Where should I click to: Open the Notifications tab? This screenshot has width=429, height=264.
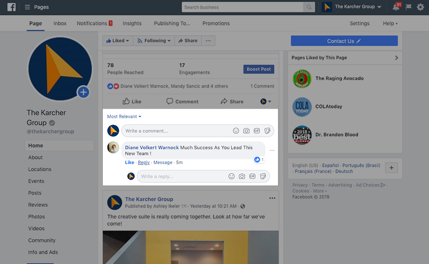point(95,24)
